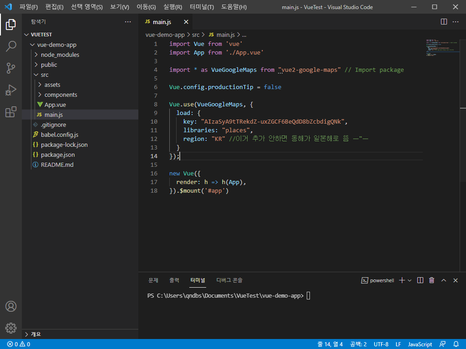Expand the node_modules folder
The width and height of the screenshot is (466, 349).
[x=80, y=55]
